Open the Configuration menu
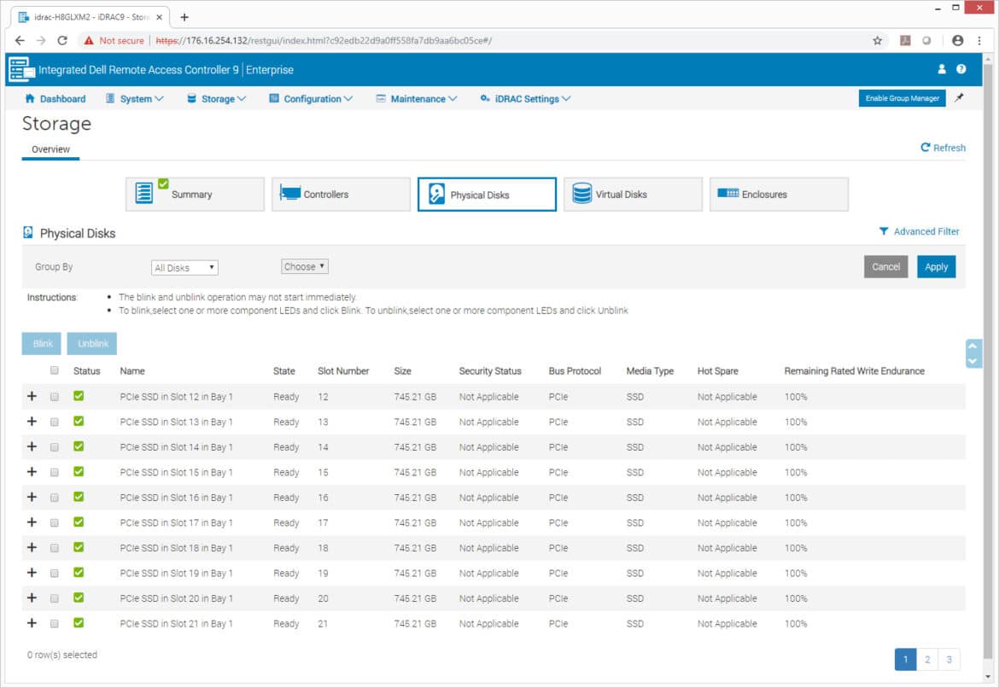Screen dimensions: 999x688 tap(311, 99)
